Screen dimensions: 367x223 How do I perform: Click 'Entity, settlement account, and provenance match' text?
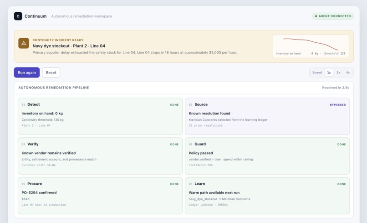tap(59, 159)
